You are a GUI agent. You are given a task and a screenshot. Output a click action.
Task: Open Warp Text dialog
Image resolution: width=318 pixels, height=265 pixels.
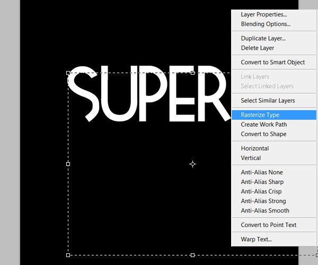(256, 239)
